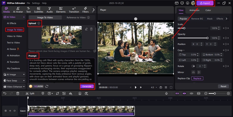Select the Mask option
The image size is (233, 117).
tap(210, 19)
